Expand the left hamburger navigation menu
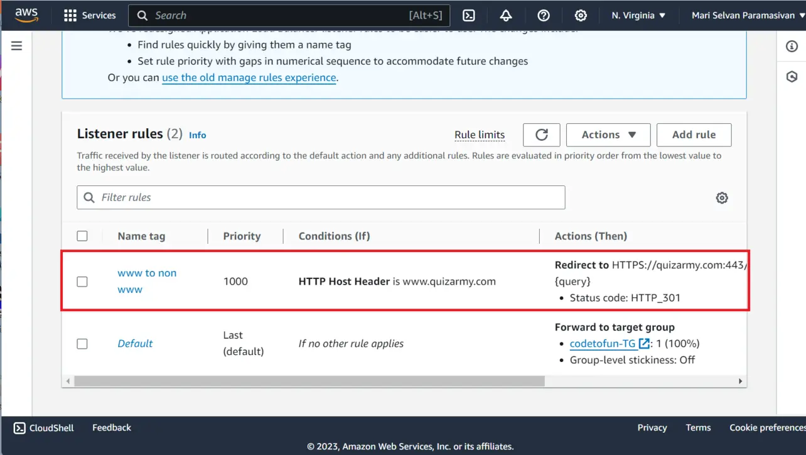This screenshot has height=455, width=806. [17, 46]
